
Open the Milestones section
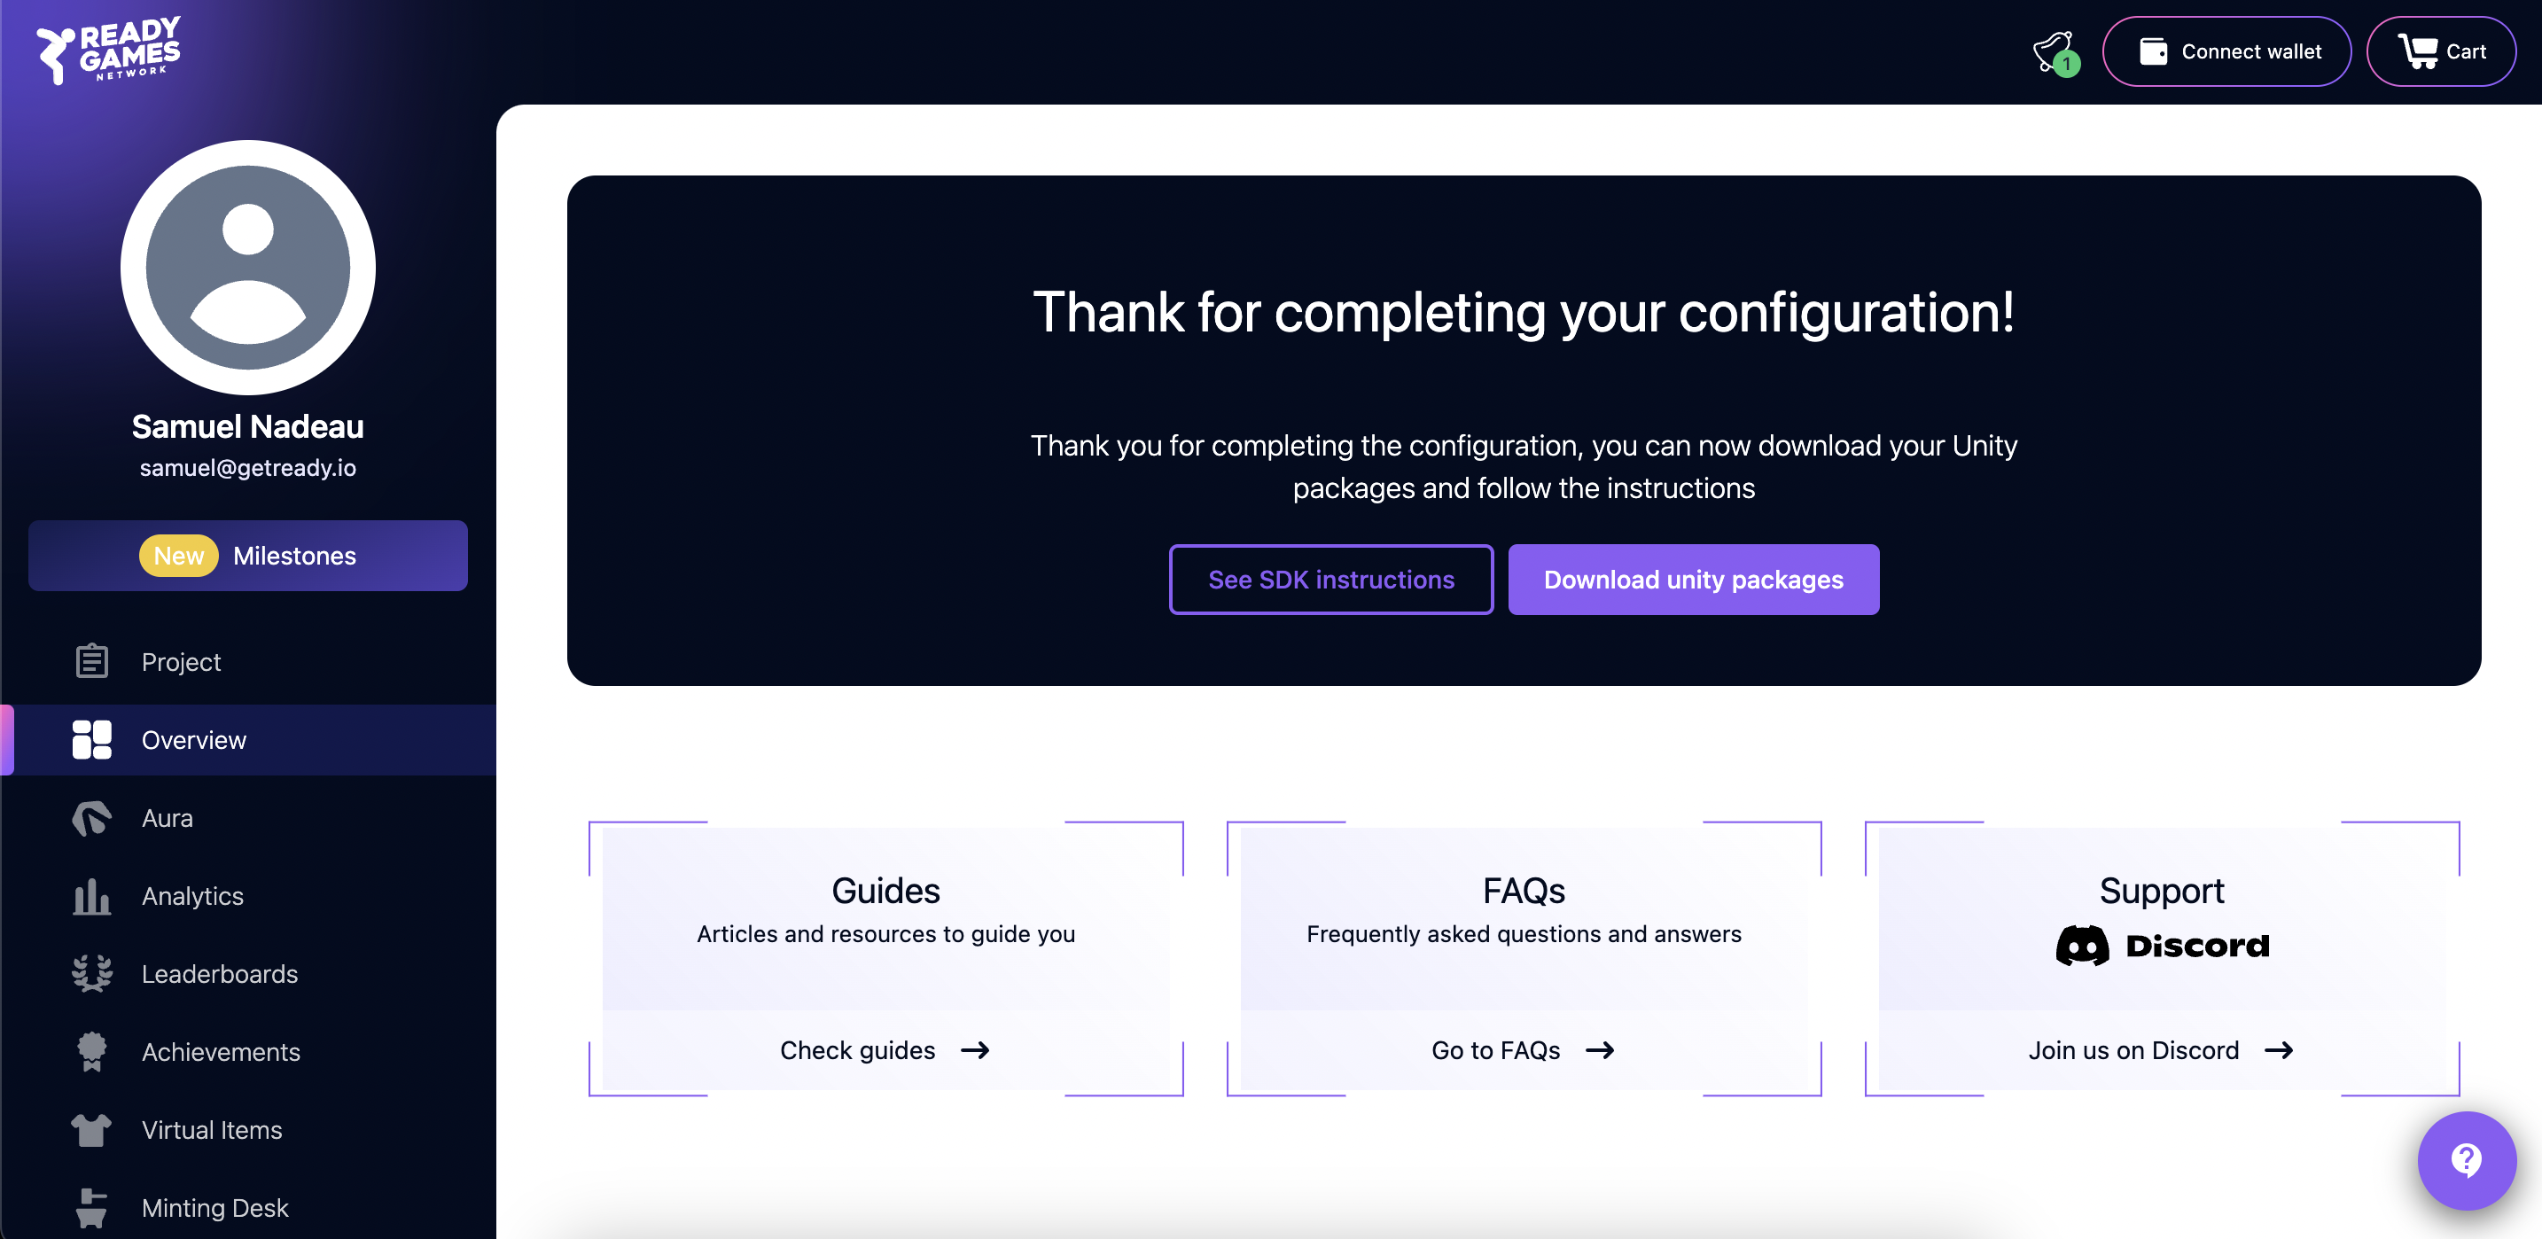click(247, 557)
